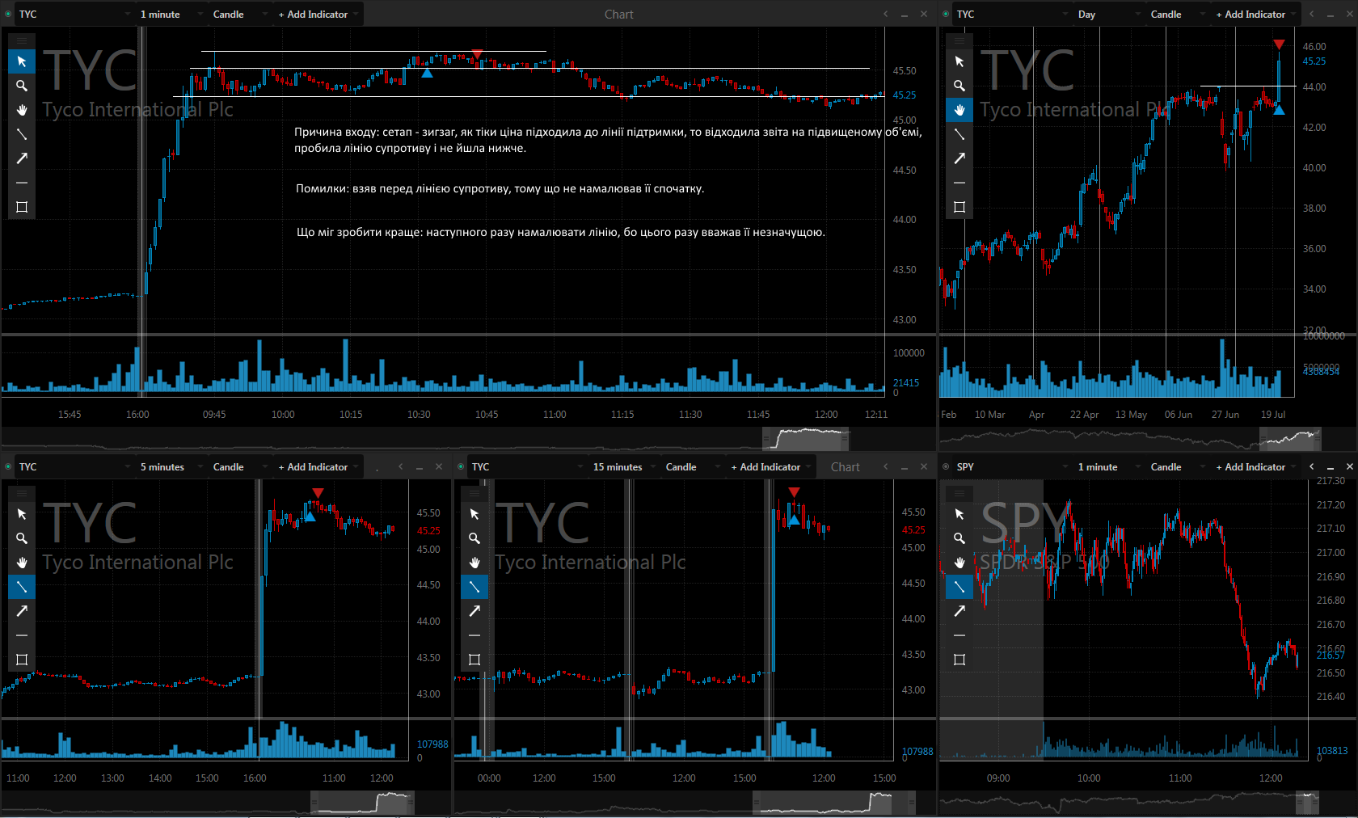
Task: Click the navigator range slider below the TYC Day chart
Action: tap(1290, 439)
